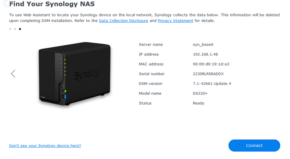
Task: Open the Privacy Statement link
Action: (175, 21)
